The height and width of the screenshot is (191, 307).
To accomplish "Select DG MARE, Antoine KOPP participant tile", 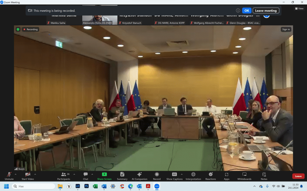I will (x=171, y=20).
